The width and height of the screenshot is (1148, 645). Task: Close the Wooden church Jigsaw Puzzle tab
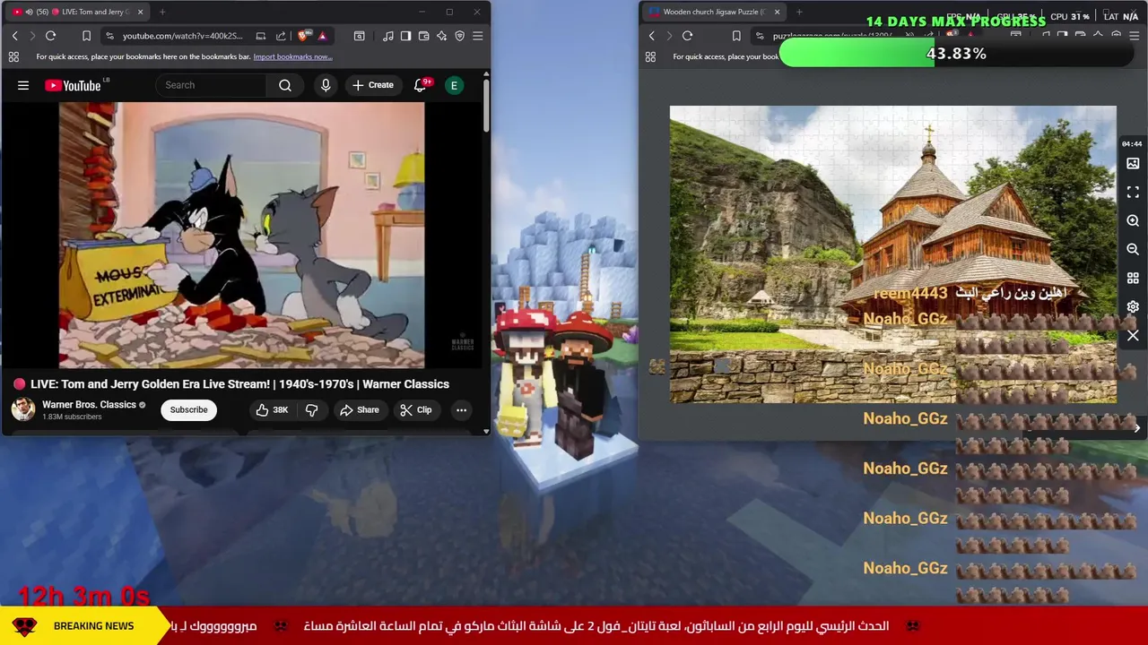(777, 12)
